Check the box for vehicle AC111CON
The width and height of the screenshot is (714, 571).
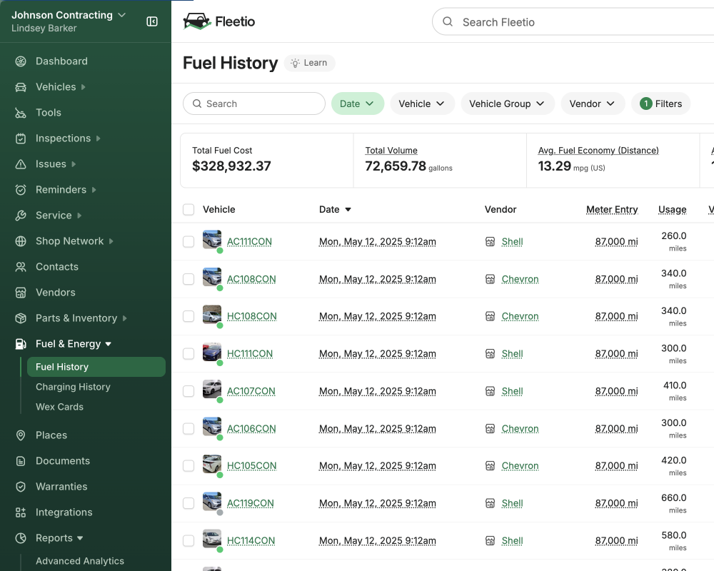point(188,242)
